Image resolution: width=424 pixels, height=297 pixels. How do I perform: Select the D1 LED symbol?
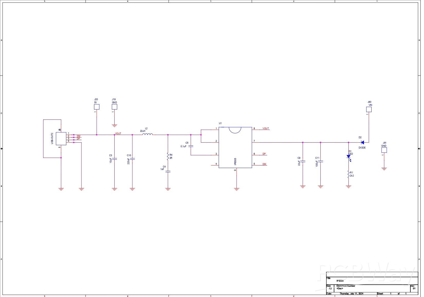[348, 156]
